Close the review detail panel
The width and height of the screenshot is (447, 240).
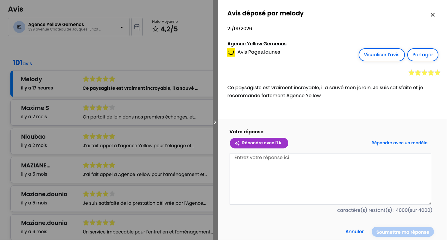(432, 15)
